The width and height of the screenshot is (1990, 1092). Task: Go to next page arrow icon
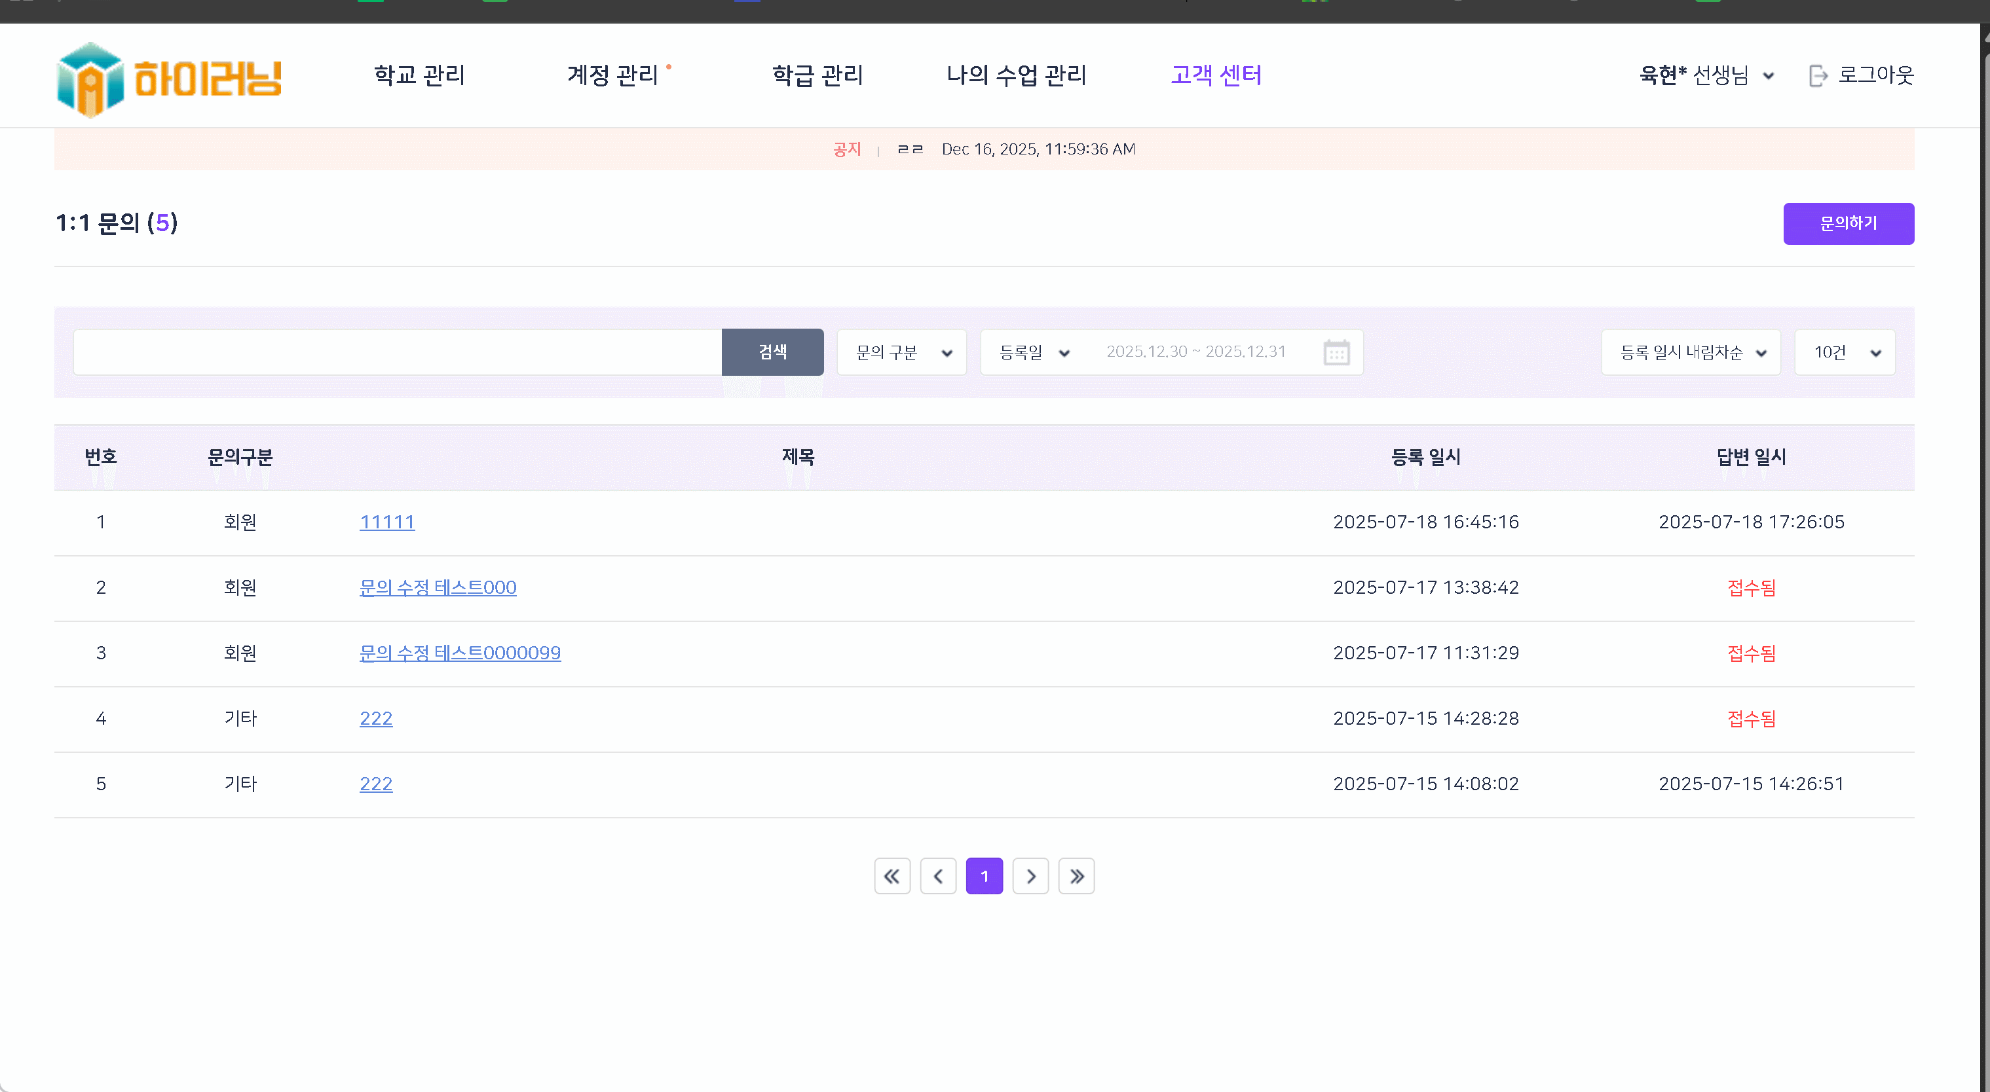1030,876
